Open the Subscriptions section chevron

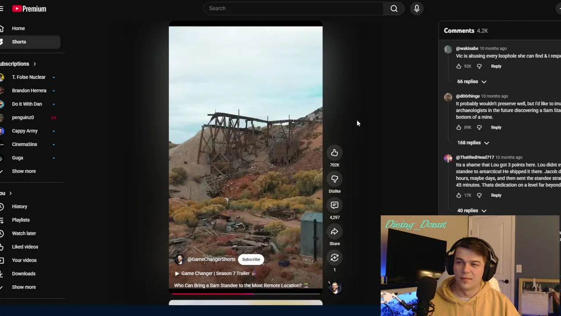tap(35, 64)
